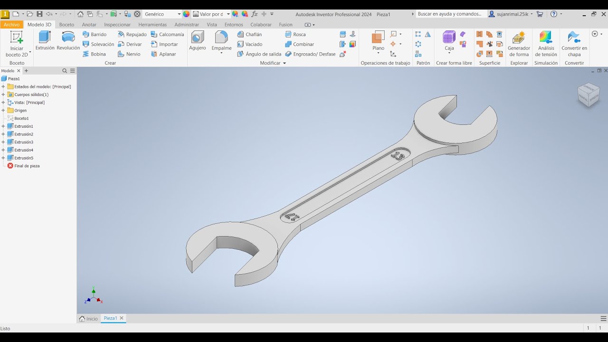Screen dimensions: 608x342
Task: Add a new browser panel tab
Action: click(x=26, y=71)
